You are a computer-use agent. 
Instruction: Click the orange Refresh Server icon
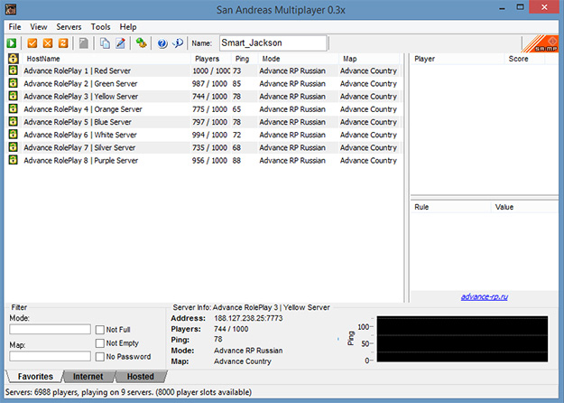point(63,43)
